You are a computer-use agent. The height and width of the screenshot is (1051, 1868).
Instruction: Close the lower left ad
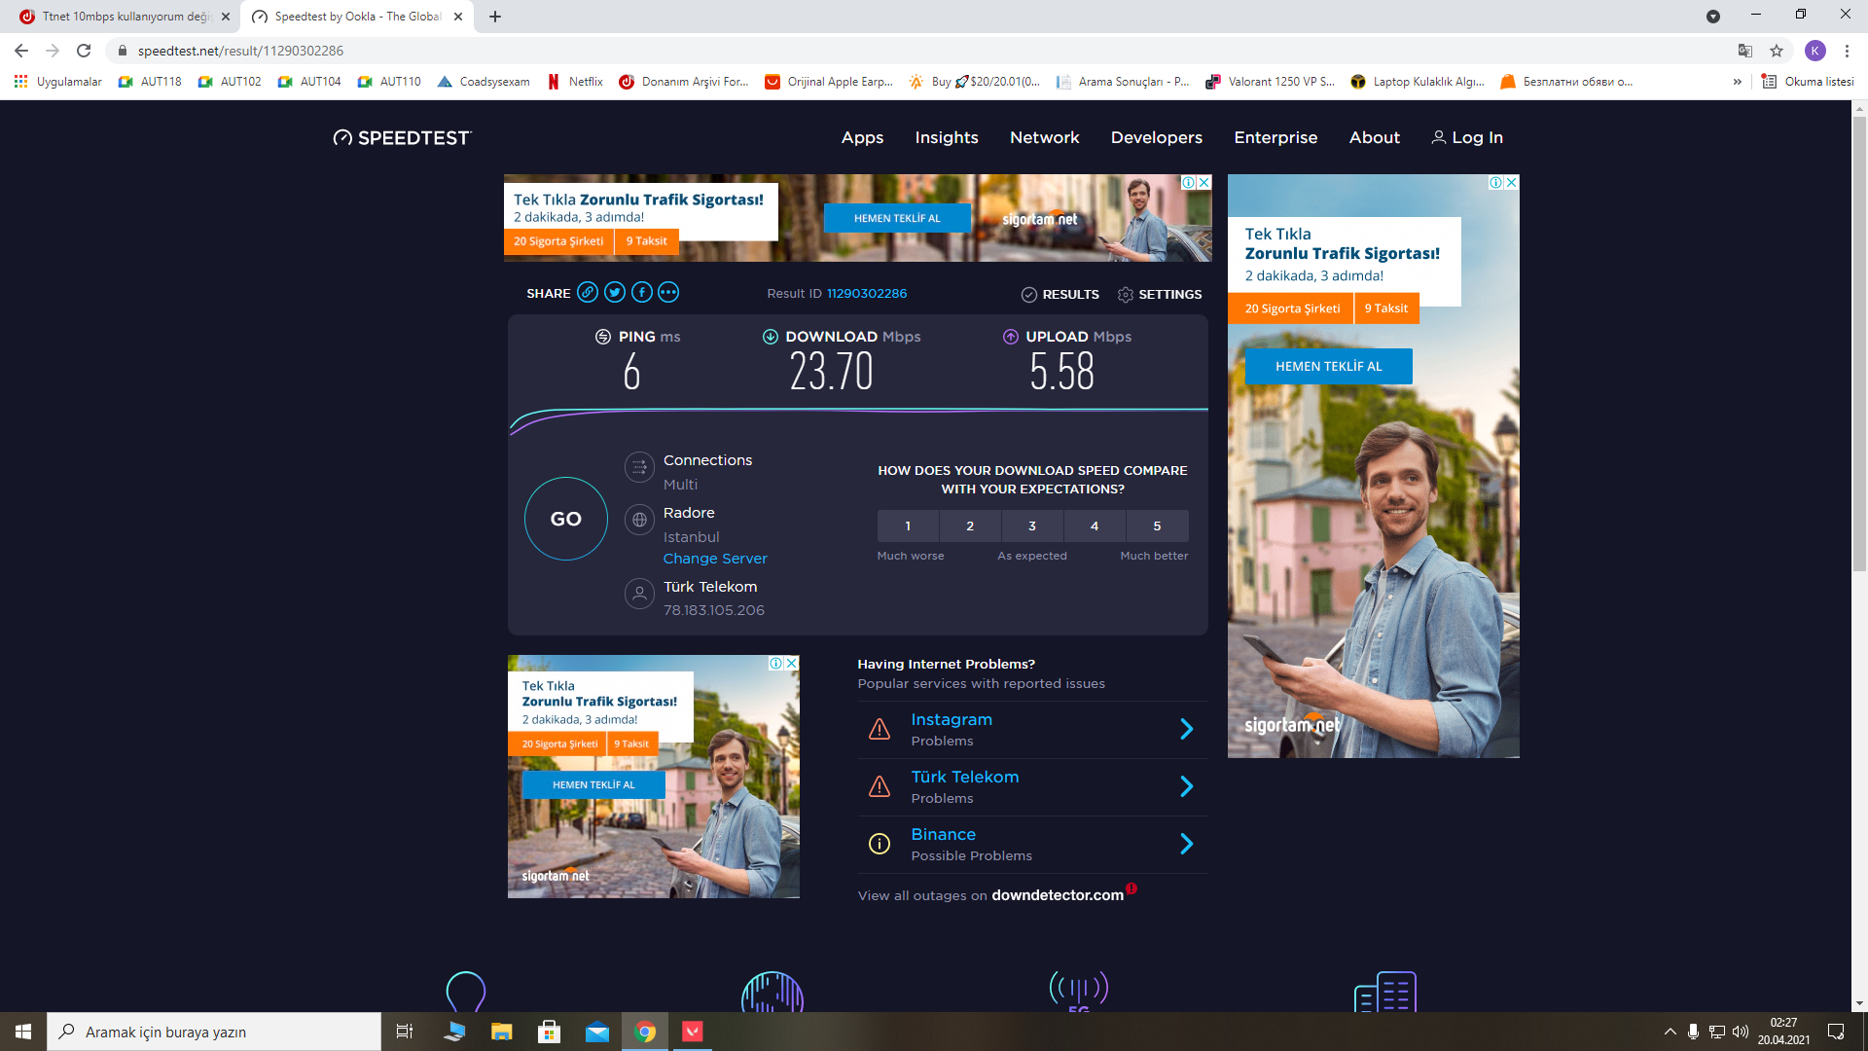(x=792, y=663)
